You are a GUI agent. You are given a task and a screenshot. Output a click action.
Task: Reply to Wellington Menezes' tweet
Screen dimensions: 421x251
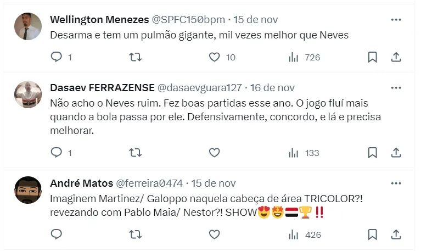tap(57, 57)
